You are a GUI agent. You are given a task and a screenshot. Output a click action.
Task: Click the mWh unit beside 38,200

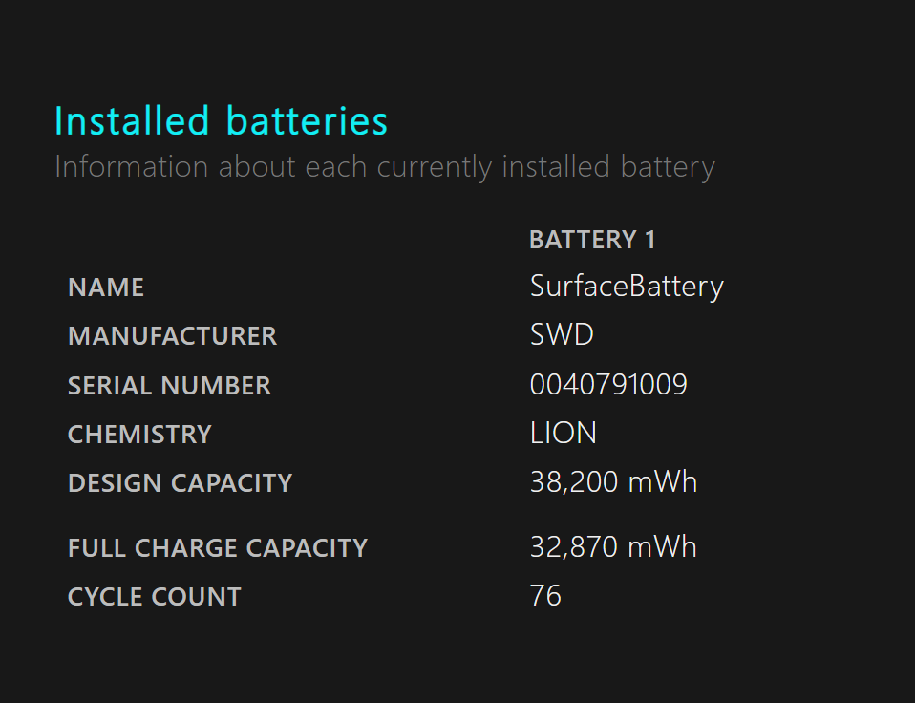click(x=663, y=482)
